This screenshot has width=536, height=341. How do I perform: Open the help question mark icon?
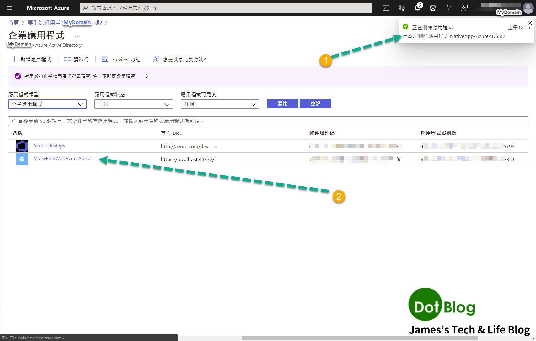[x=449, y=8]
